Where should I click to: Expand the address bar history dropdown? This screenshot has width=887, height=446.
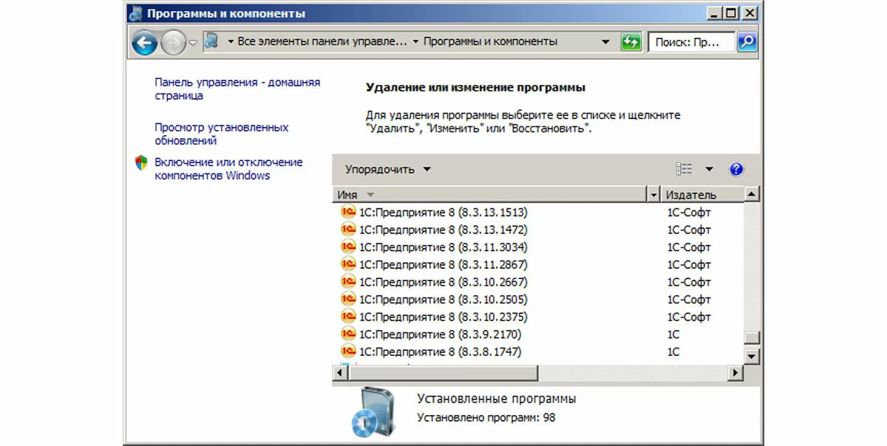[606, 42]
